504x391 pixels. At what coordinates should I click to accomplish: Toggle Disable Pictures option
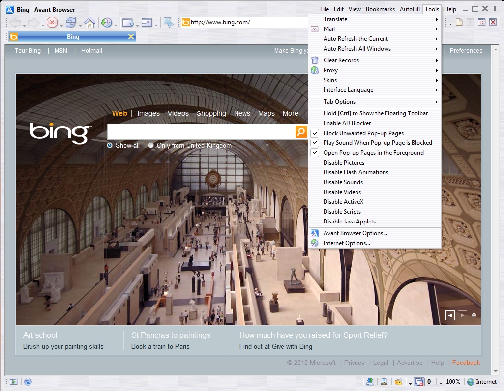tap(375, 163)
